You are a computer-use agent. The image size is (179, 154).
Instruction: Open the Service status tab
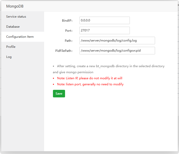(16, 17)
